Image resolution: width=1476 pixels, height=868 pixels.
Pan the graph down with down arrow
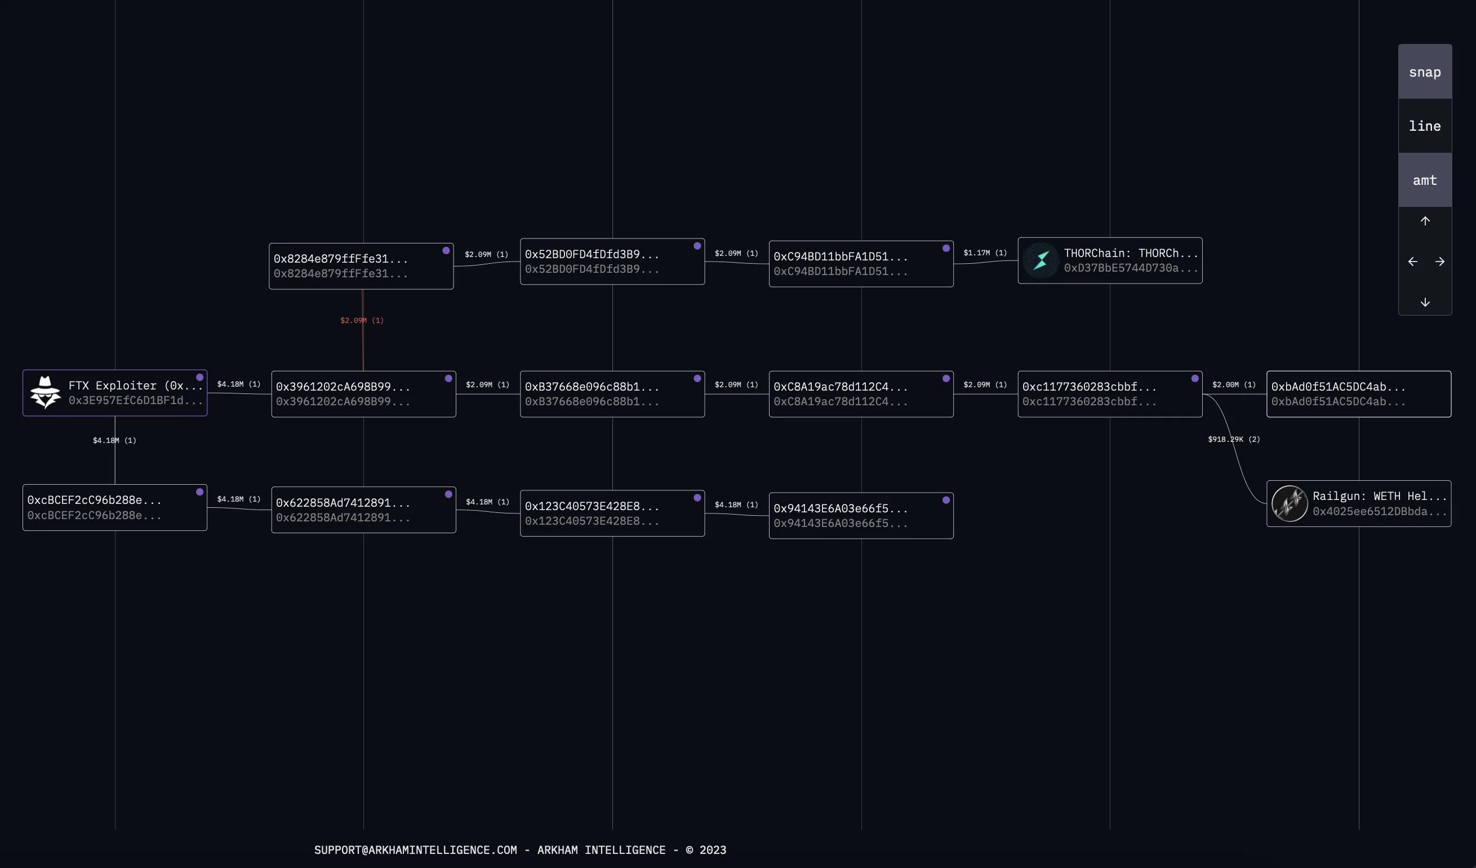coord(1425,302)
